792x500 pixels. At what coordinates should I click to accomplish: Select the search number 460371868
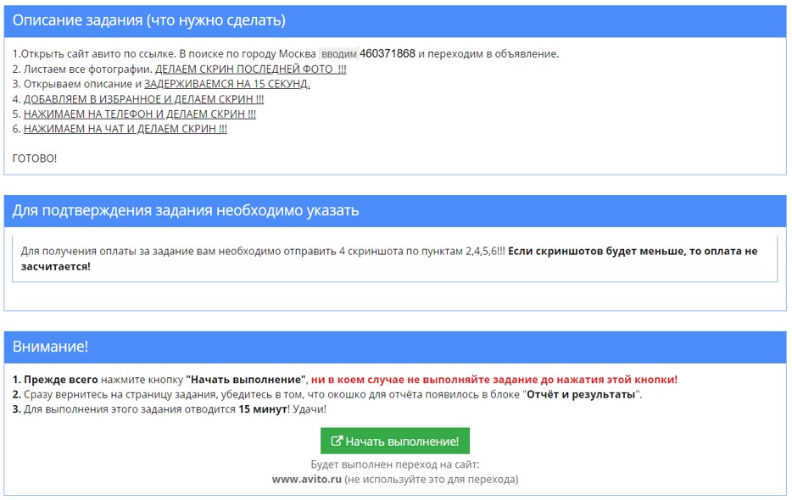[x=388, y=53]
